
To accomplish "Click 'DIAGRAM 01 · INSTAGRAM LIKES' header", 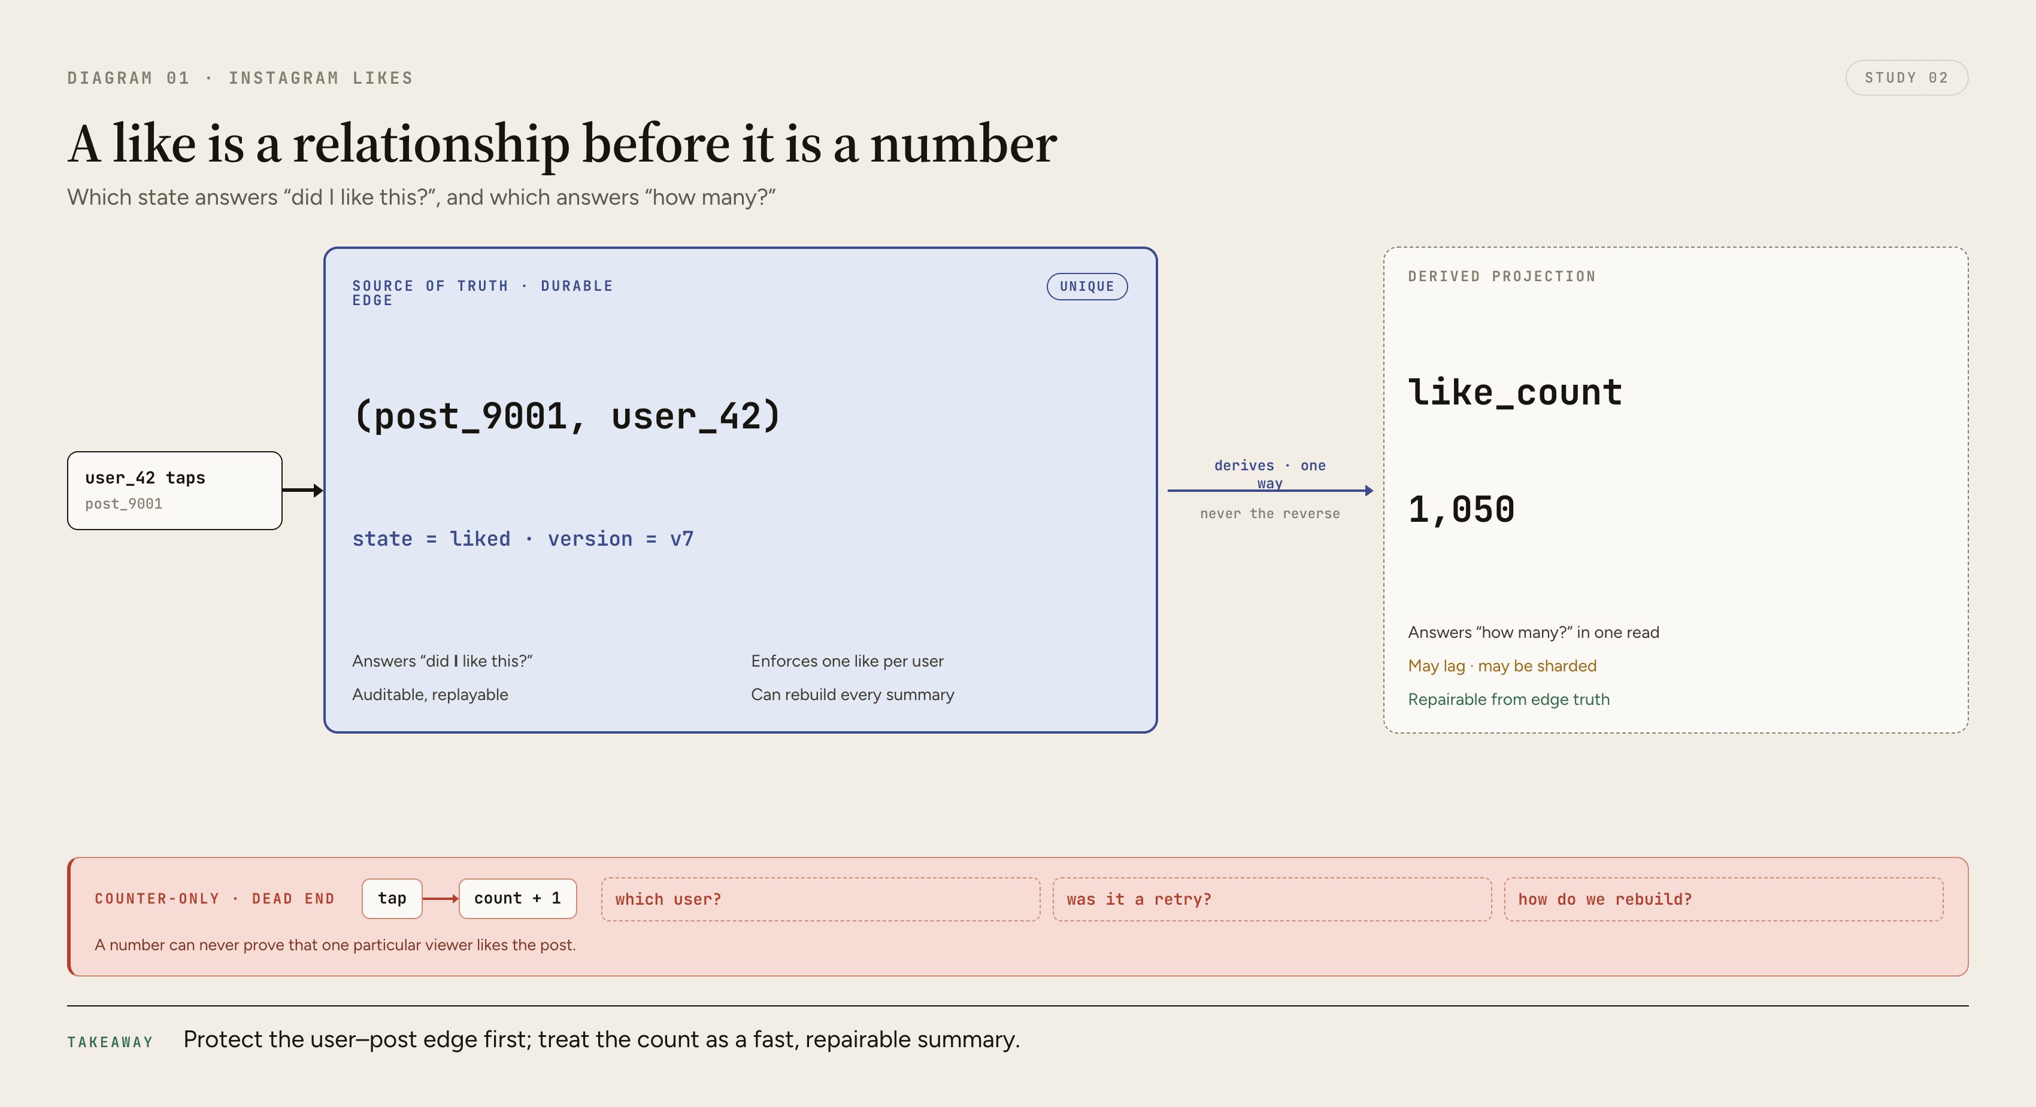I will [x=240, y=77].
